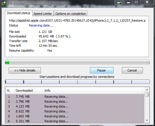Click the connections list scrollbar thumb
Viewport: 155px width, 126px height.
click(147, 94)
